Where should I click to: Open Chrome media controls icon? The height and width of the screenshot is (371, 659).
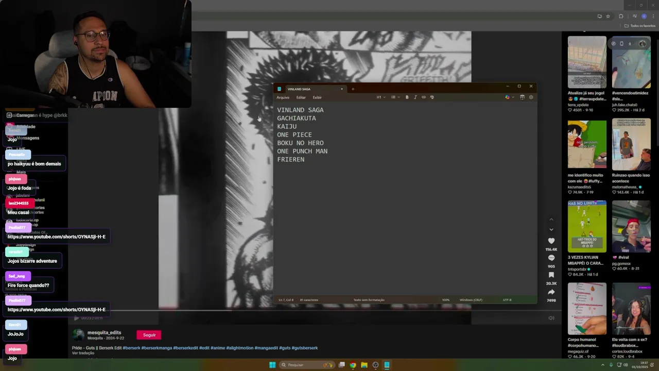(634, 16)
